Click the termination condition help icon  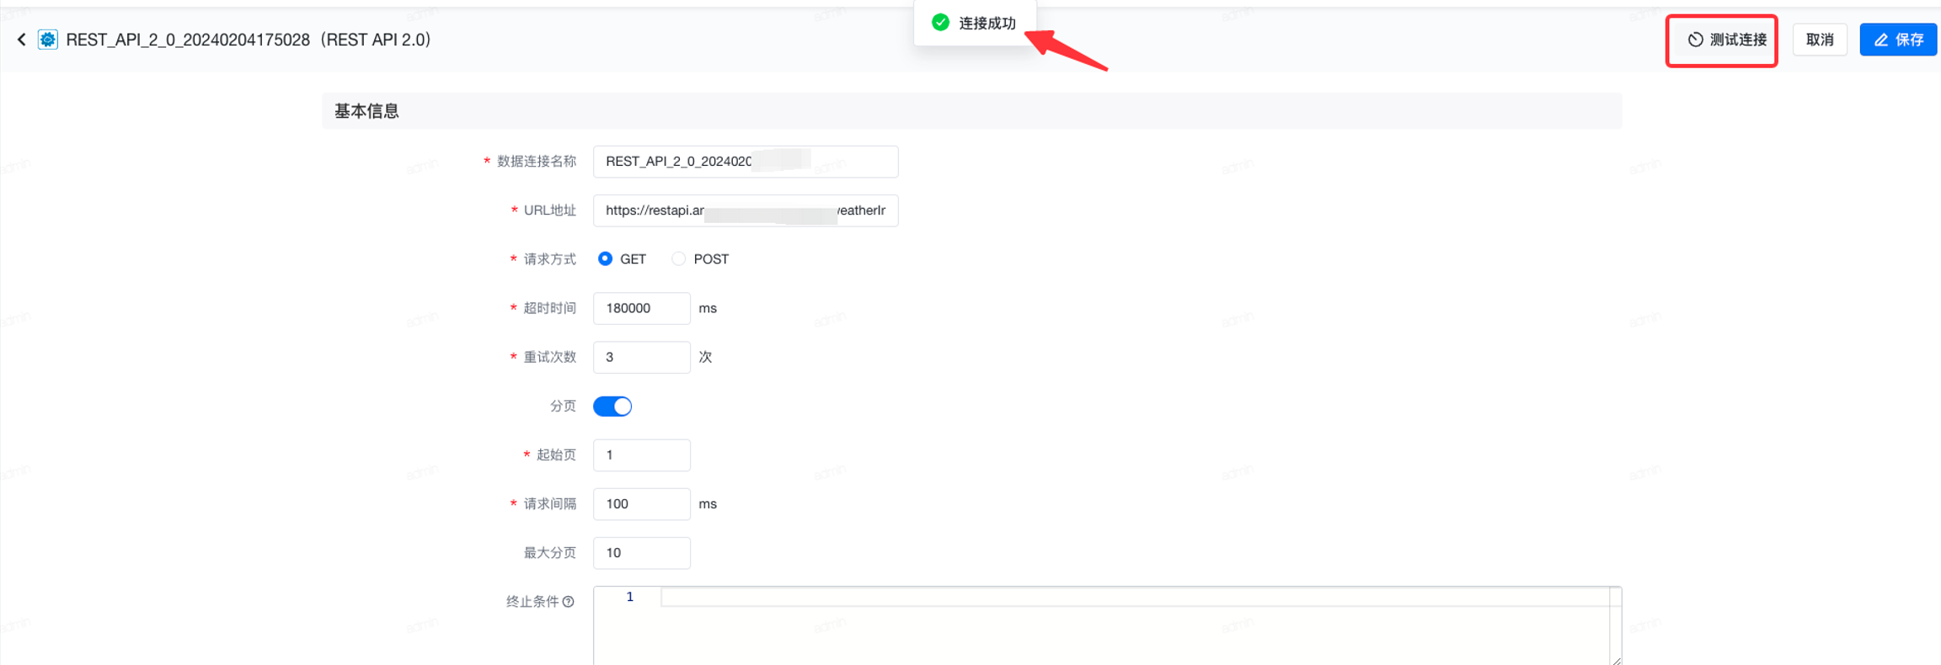(569, 602)
